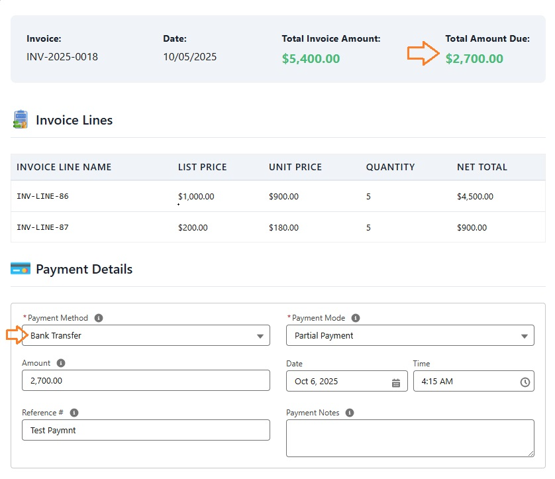Open the date picker calendar icon
The width and height of the screenshot is (555, 479).
coord(396,382)
